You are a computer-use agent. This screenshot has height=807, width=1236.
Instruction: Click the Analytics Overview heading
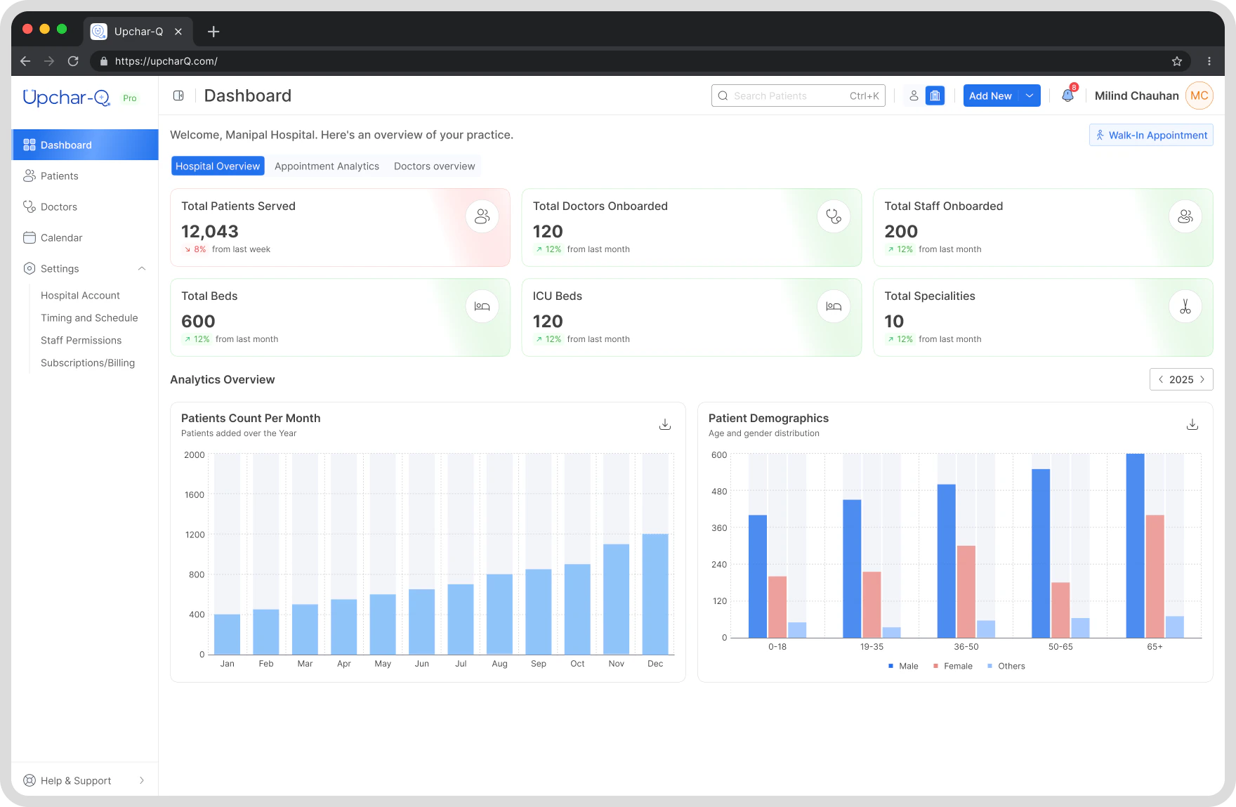coord(222,379)
